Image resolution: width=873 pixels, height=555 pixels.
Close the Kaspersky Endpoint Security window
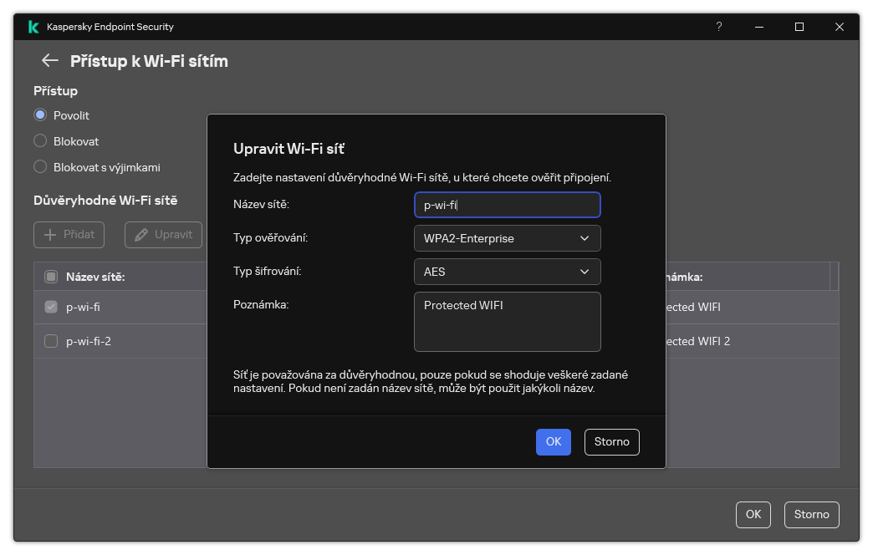click(x=839, y=27)
